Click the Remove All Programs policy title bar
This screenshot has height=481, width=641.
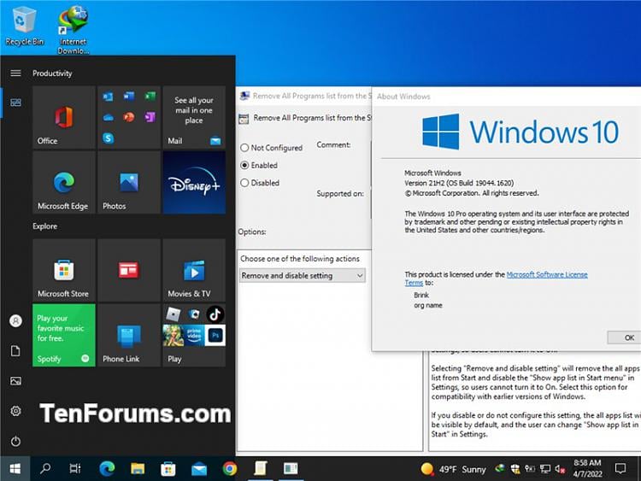(304, 96)
